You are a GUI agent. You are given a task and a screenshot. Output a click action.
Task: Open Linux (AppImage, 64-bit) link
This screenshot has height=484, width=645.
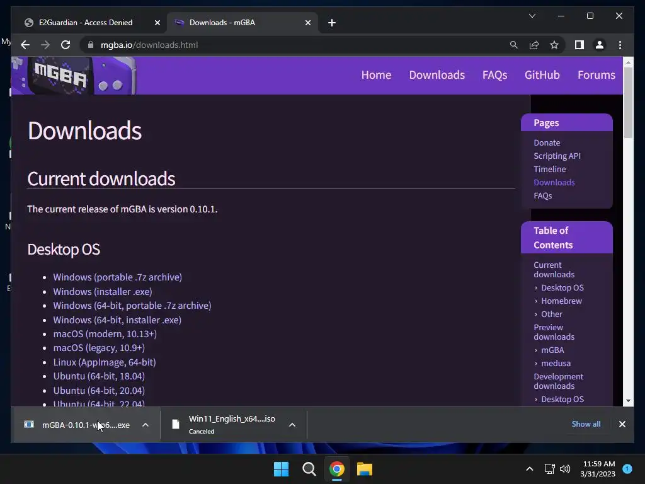[105, 362]
